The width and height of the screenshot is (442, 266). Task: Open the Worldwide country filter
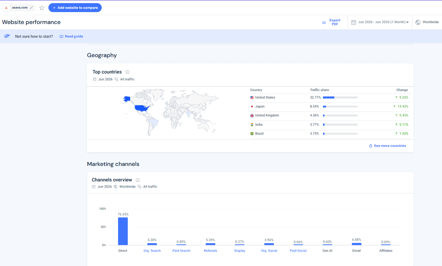[427, 22]
